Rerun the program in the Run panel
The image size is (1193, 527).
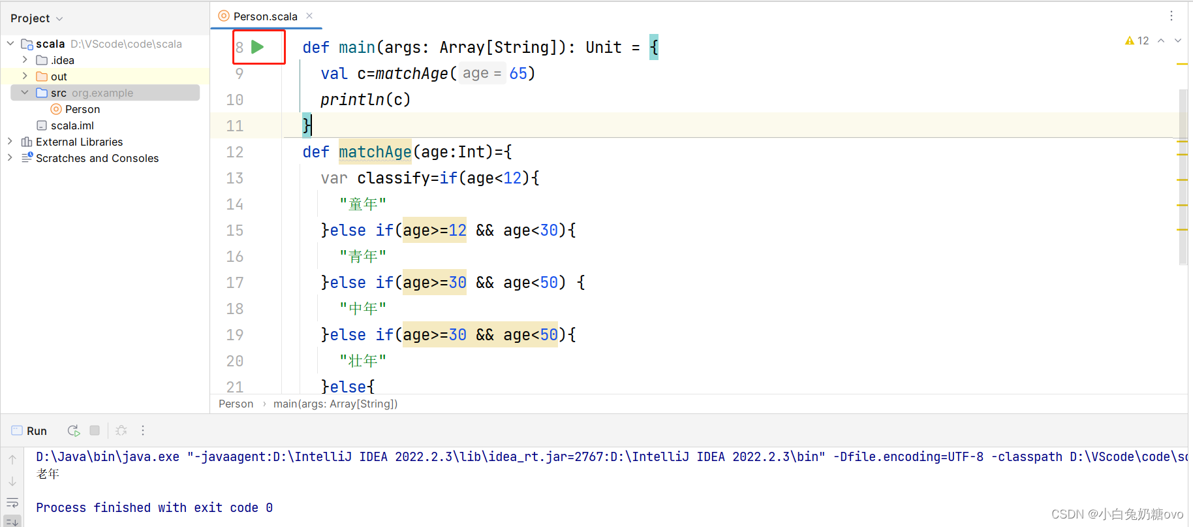(x=74, y=430)
